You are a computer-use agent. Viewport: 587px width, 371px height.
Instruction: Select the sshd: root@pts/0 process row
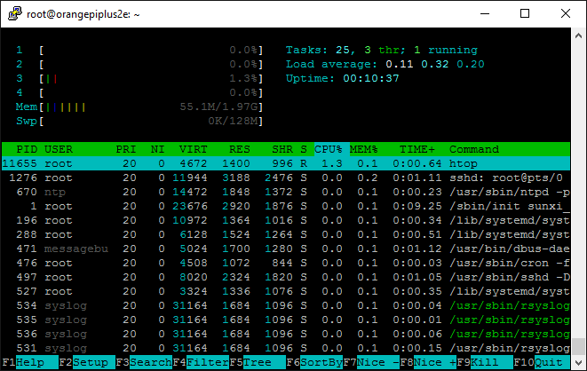tap(284, 178)
